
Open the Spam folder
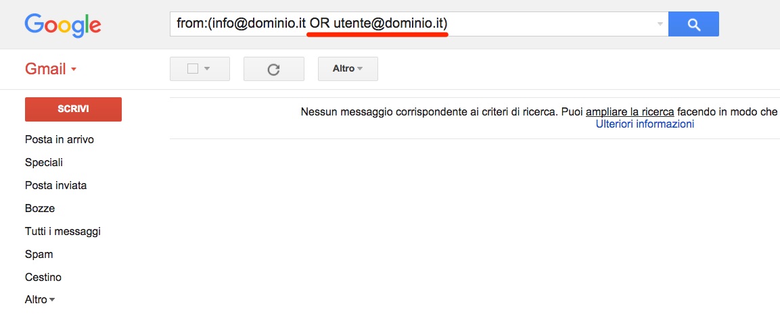(39, 254)
